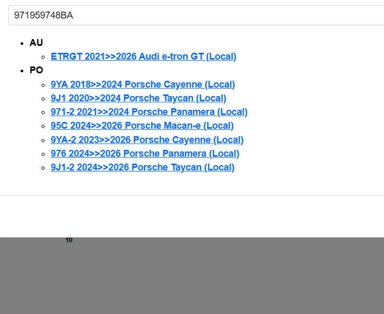Screen dimensions: 384x314
Task: Click the position marker labeled 10
Action: point(69,240)
